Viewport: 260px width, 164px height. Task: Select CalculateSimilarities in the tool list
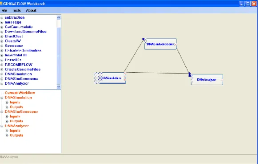pyautogui.click(x=23, y=50)
